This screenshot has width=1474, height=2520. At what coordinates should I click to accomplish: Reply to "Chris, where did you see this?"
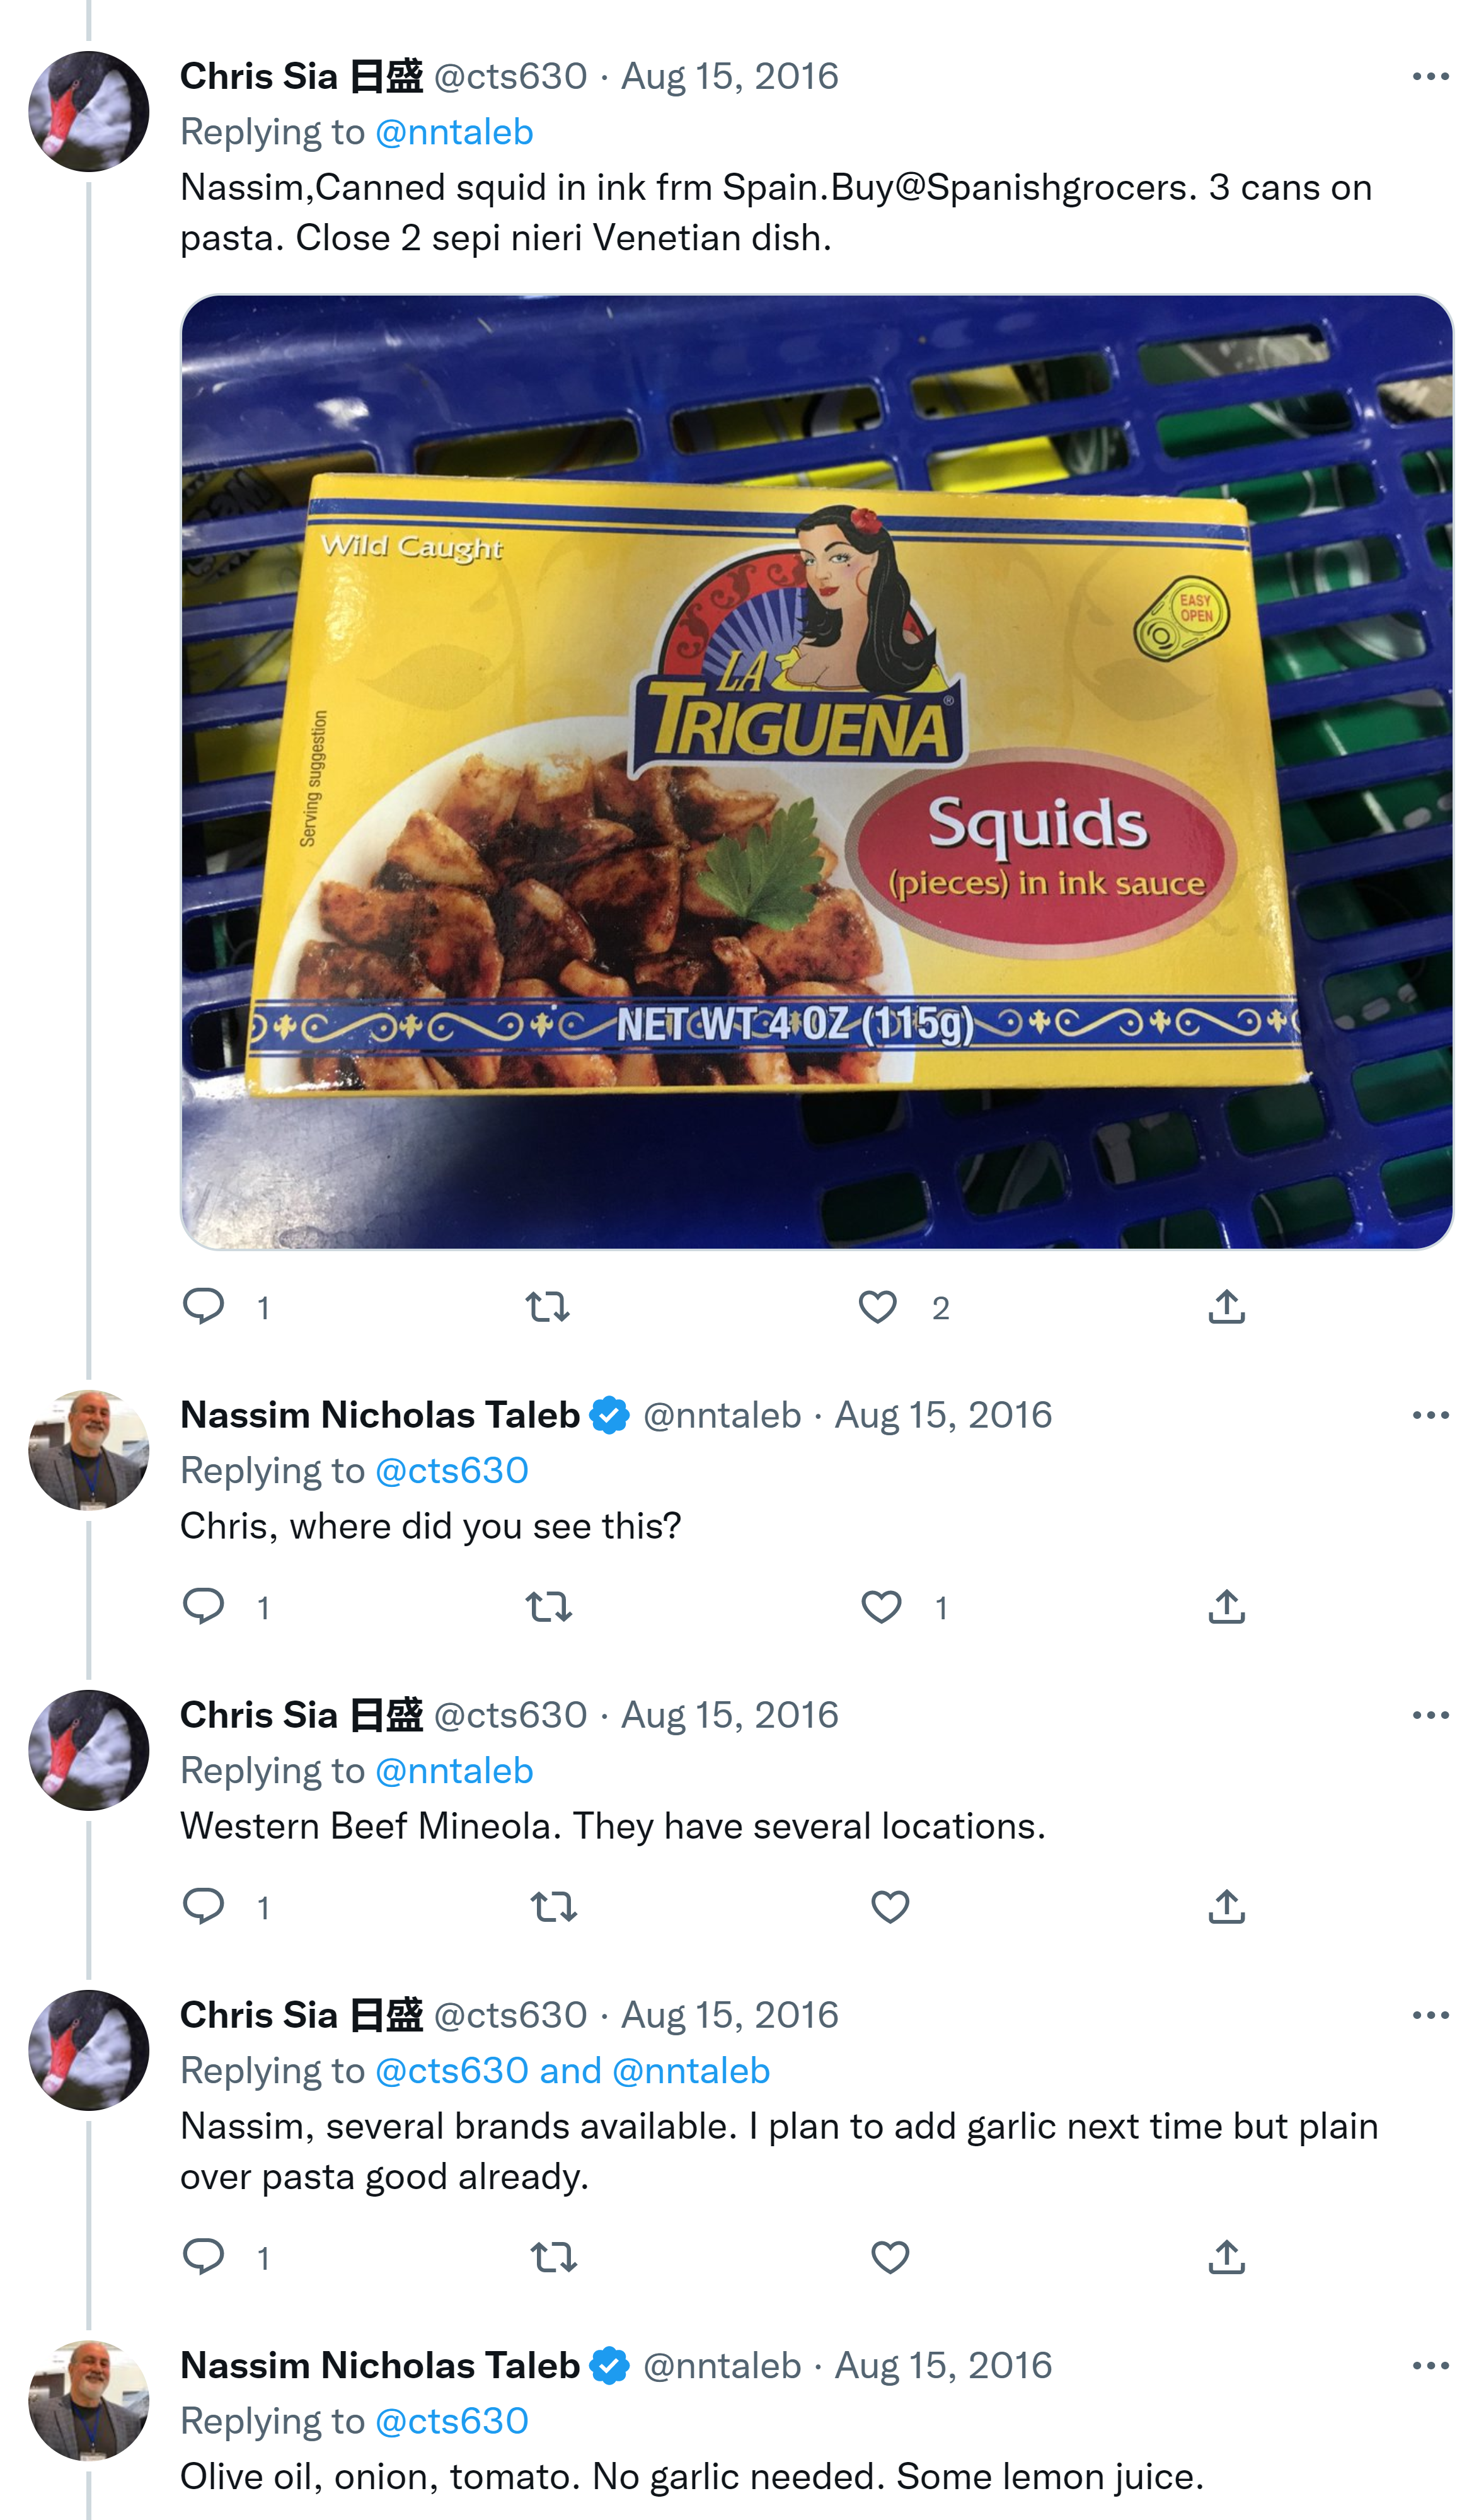204,1606
